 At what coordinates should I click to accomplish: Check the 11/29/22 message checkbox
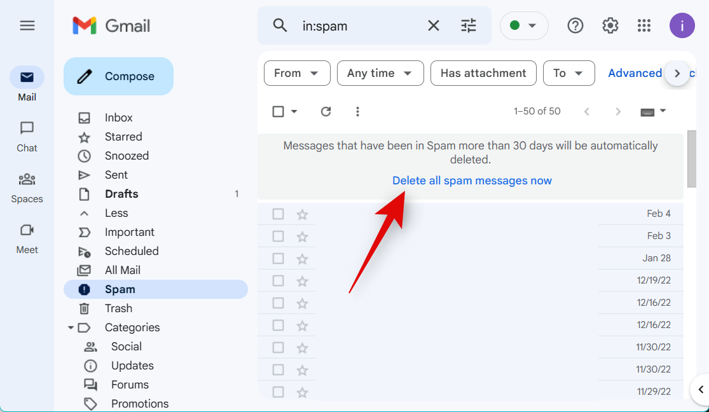[278, 392]
